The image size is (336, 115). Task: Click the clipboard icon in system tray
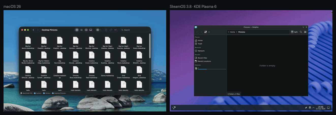tap(310, 108)
